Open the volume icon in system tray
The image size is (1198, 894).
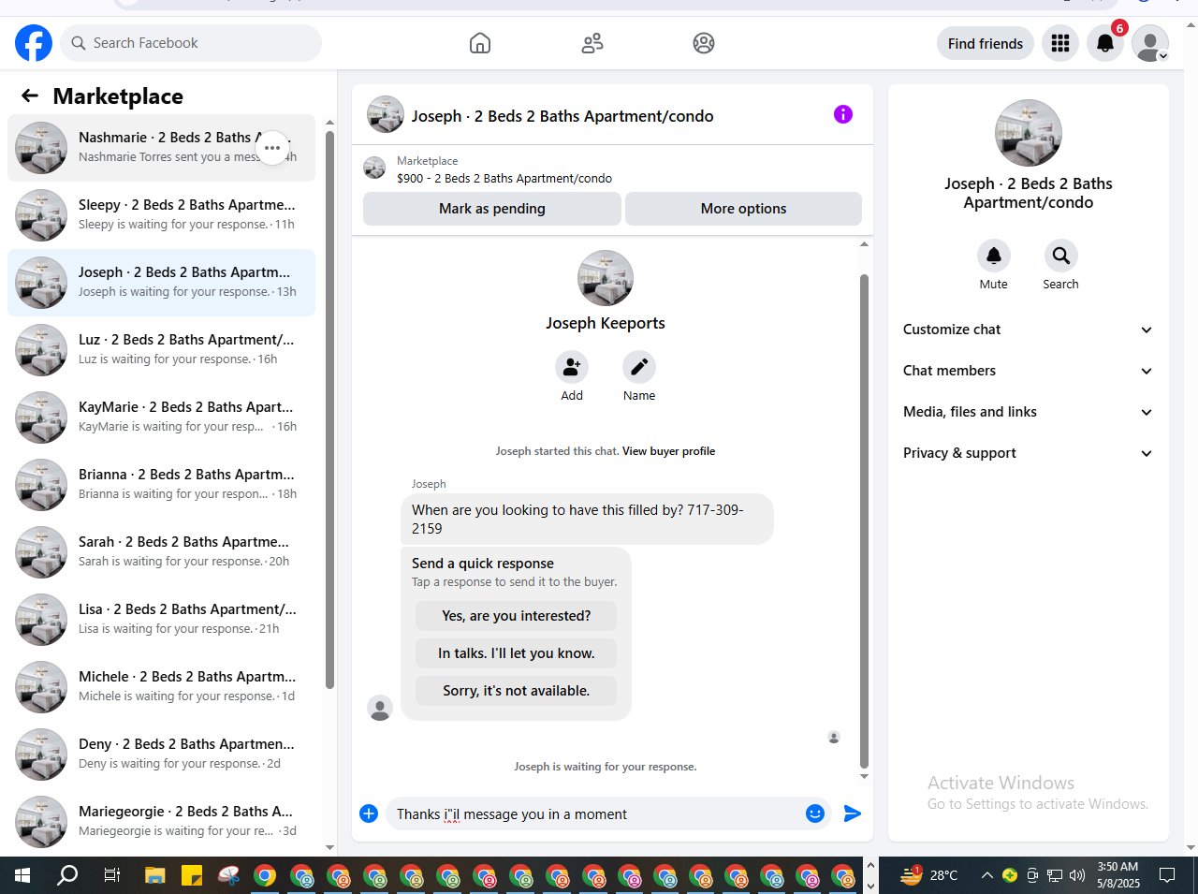1077,875
